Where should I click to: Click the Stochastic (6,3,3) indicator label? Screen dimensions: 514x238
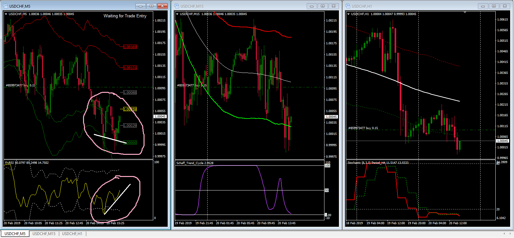pos(378,163)
